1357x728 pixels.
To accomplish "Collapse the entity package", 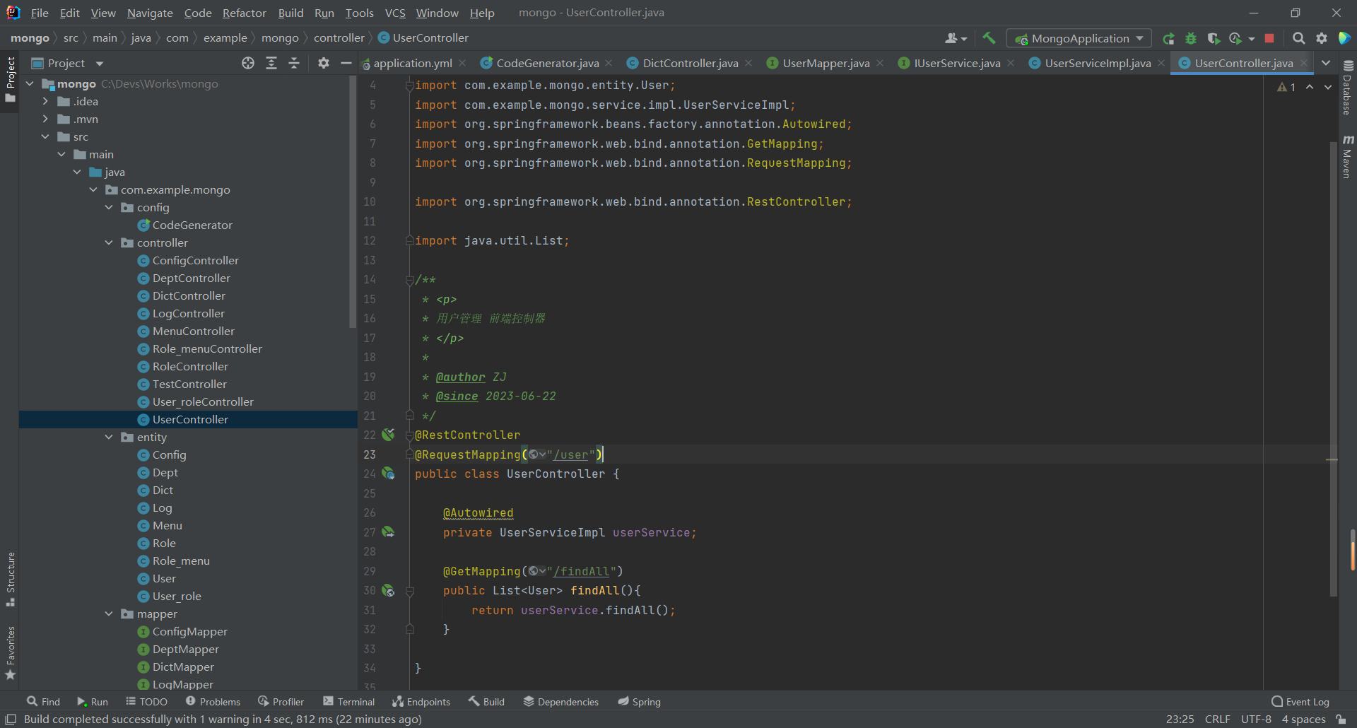I will 109,437.
